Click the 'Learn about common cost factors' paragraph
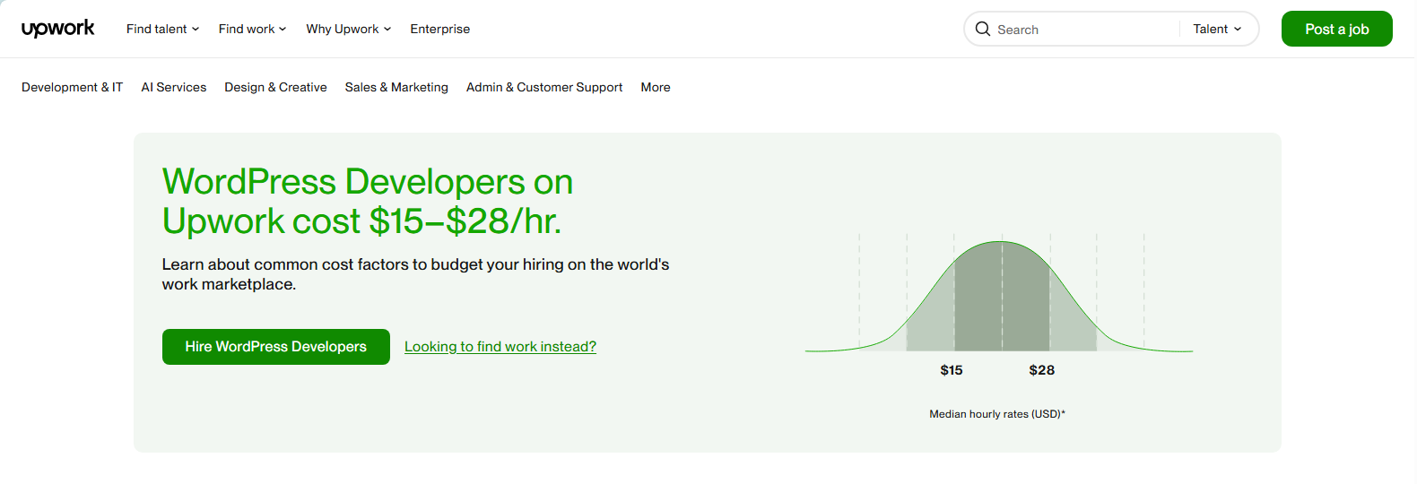This screenshot has height=484, width=1417. 415,274
